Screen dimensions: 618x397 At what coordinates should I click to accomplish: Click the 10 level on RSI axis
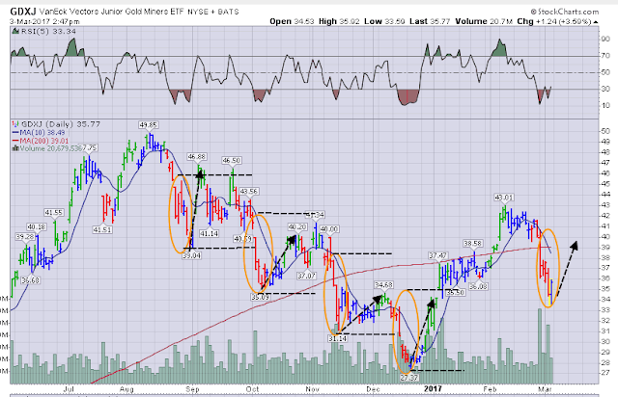pos(605,105)
